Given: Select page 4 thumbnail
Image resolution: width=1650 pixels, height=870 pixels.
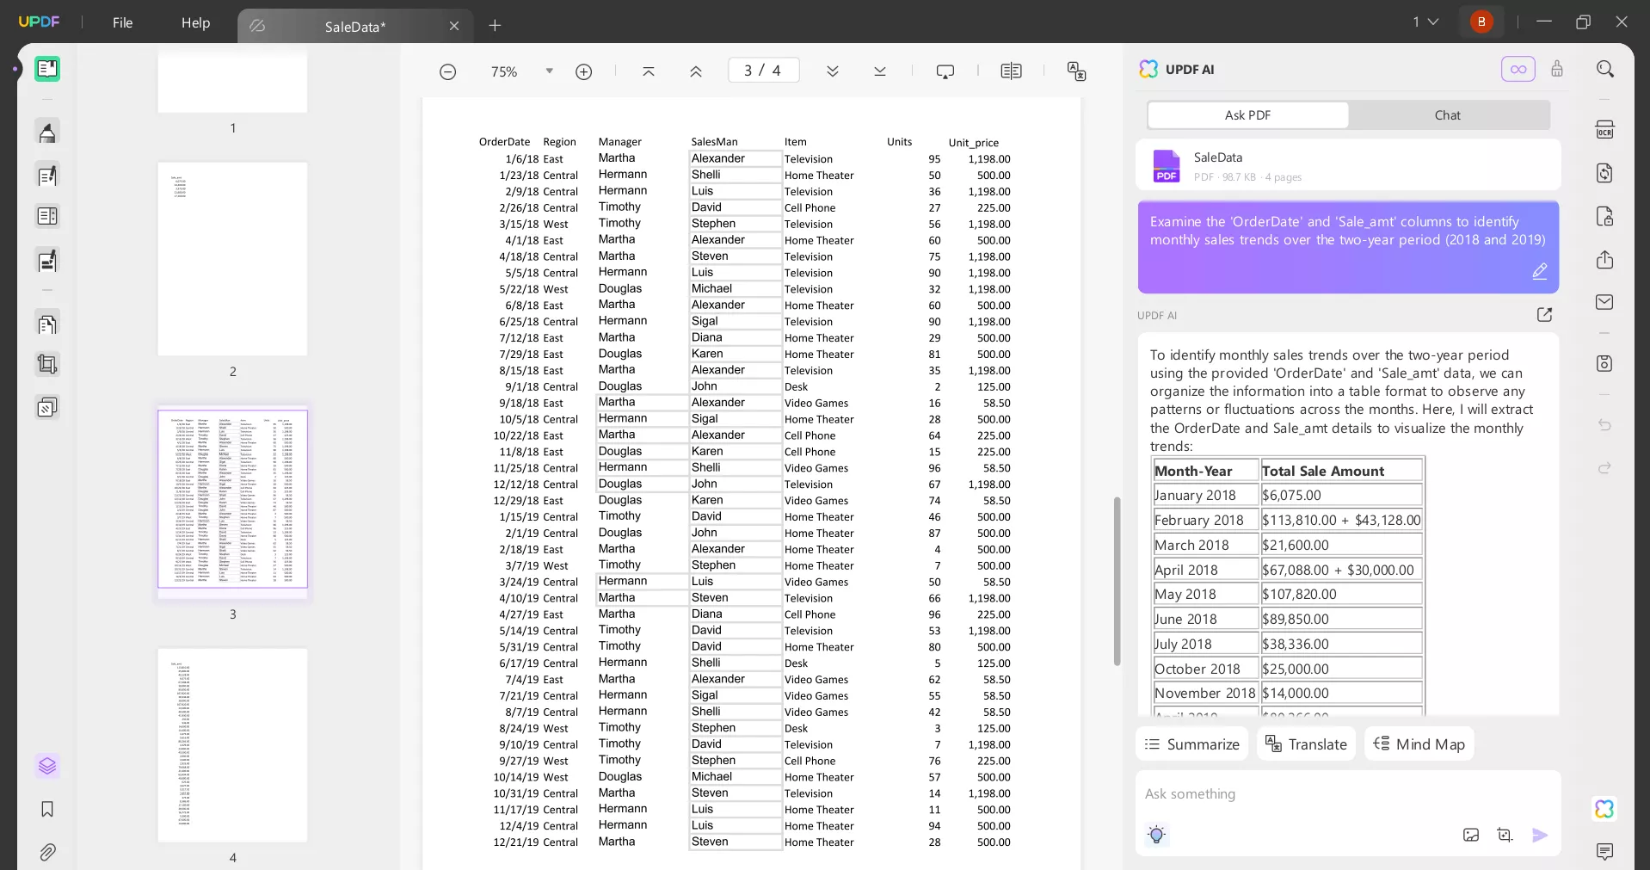Looking at the screenshot, I should click(232, 746).
